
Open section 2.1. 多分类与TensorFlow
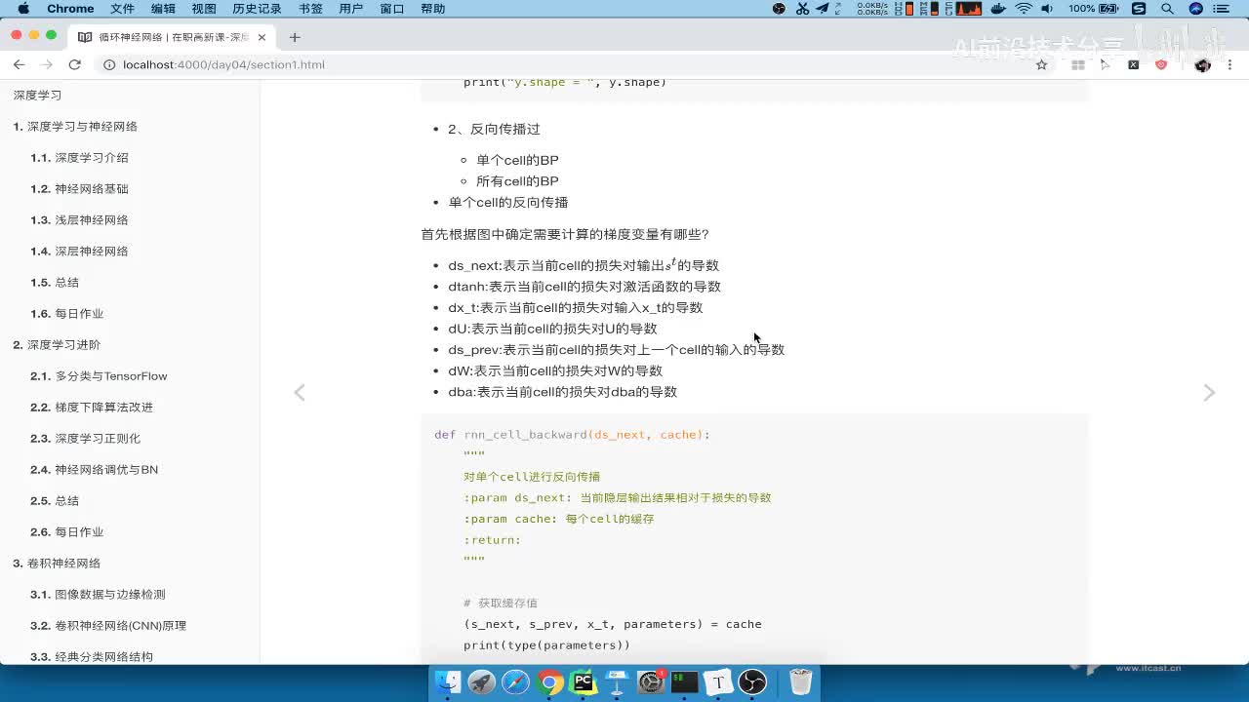coord(99,376)
